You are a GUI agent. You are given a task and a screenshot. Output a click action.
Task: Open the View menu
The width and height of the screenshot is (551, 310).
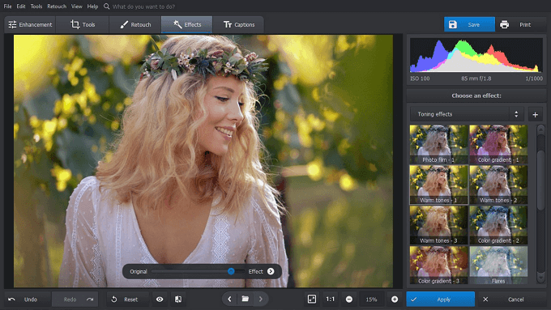[77, 6]
